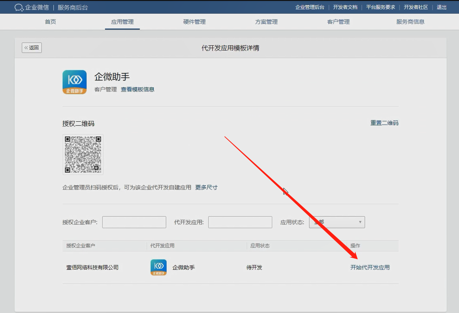Click the 服务商后台 header text

click(x=73, y=8)
